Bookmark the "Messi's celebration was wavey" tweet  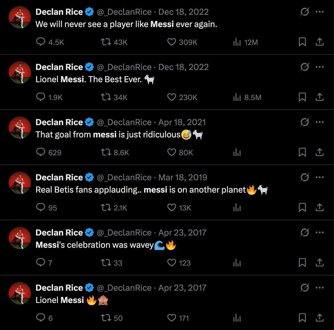(x=302, y=263)
